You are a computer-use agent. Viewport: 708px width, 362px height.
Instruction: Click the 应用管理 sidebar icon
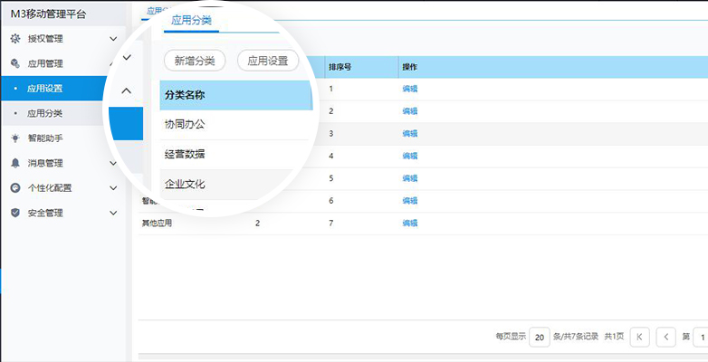click(15, 63)
